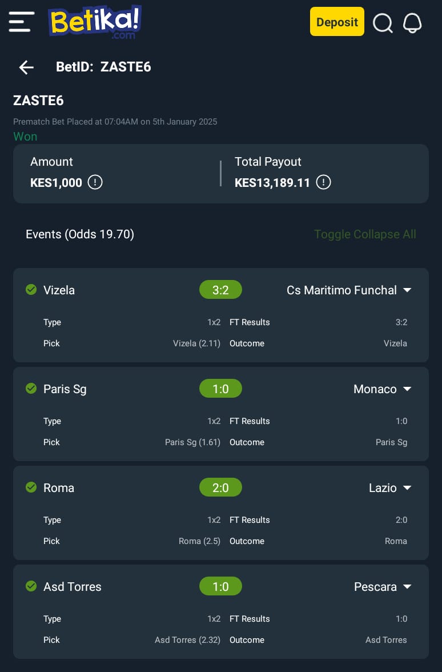This screenshot has width=442, height=672.
Task: Tap the Betika logo
Action: [95, 22]
